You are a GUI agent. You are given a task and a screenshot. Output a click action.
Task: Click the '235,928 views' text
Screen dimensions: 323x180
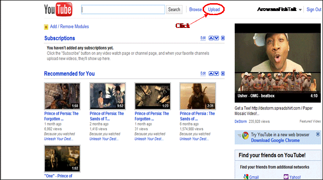pos(259,121)
